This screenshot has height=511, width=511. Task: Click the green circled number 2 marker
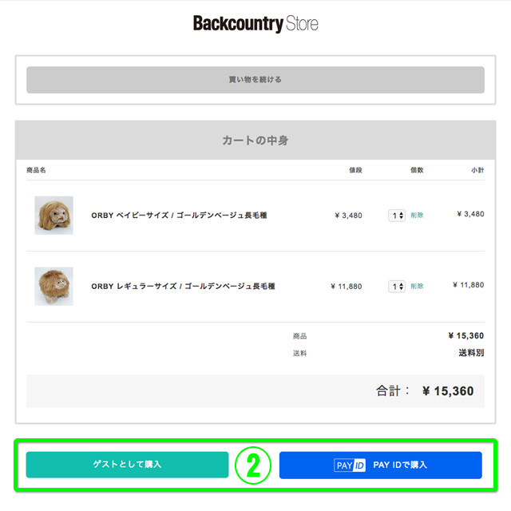253,465
